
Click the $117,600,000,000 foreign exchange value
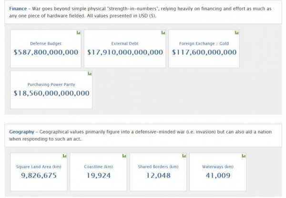pos(204,52)
